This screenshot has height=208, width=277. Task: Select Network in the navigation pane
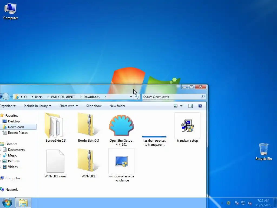(x=11, y=189)
